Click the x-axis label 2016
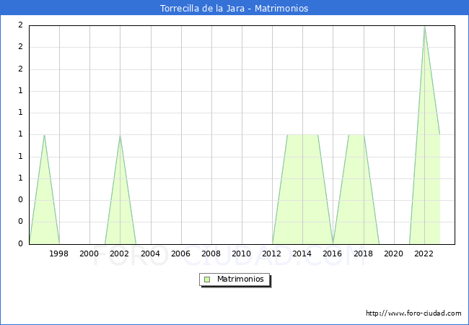 (333, 253)
